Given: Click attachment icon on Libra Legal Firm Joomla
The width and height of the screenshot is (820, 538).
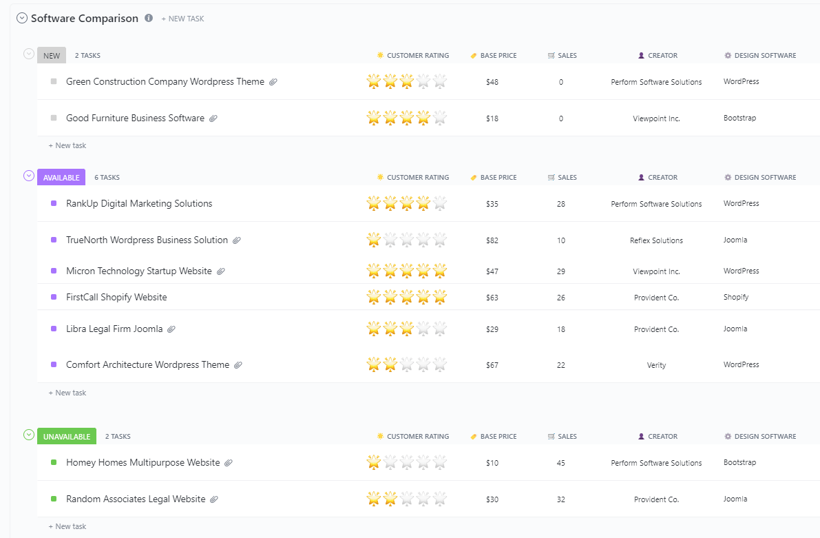Looking at the screenshot, I should [x=171, y=329].
